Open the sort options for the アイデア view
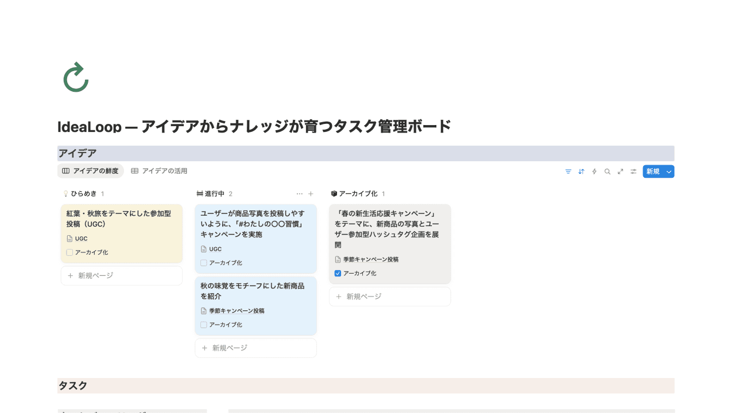The image size is (735, 413). 581,172
